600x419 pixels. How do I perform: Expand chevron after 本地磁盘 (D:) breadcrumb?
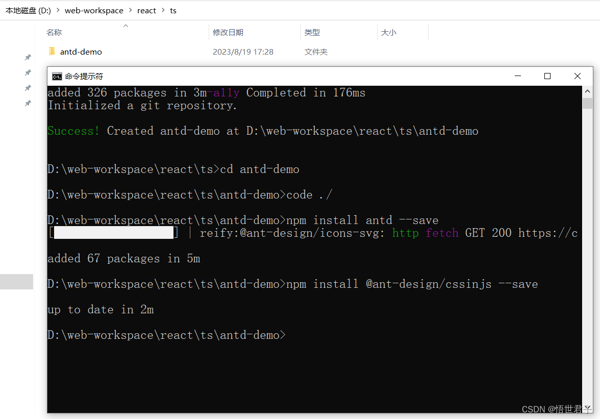tap(58, 10)
